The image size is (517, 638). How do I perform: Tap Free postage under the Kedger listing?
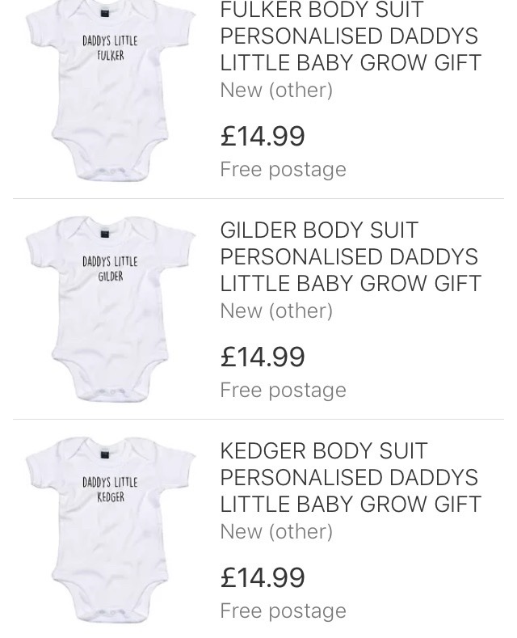click(x=283, y=611)
